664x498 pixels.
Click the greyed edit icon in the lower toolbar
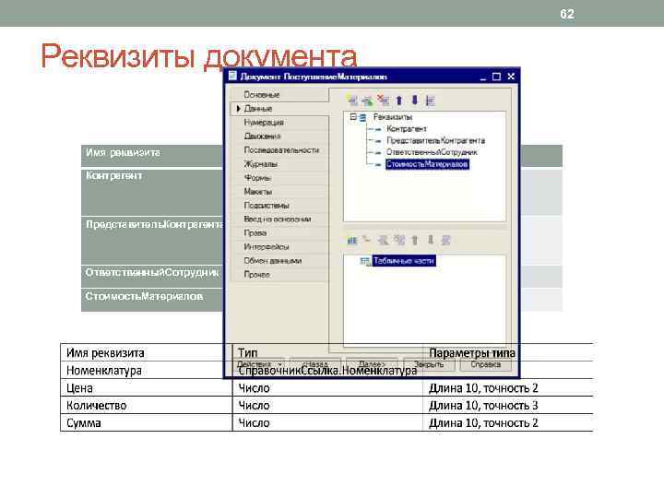coord(384,240)
